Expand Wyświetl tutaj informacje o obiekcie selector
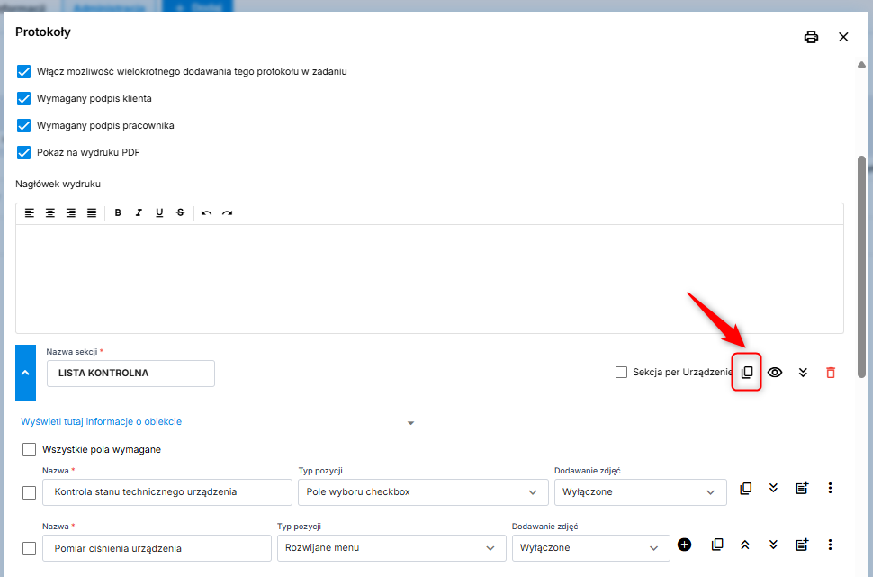This screenshot has width=873, height=577. coord(410,422)
